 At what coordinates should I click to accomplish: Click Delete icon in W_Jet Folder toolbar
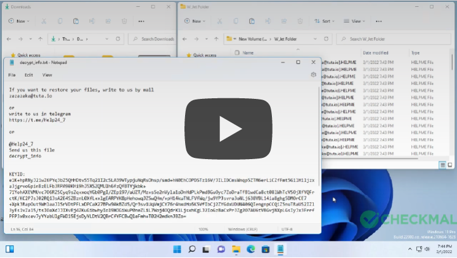(x=300, y=21)
